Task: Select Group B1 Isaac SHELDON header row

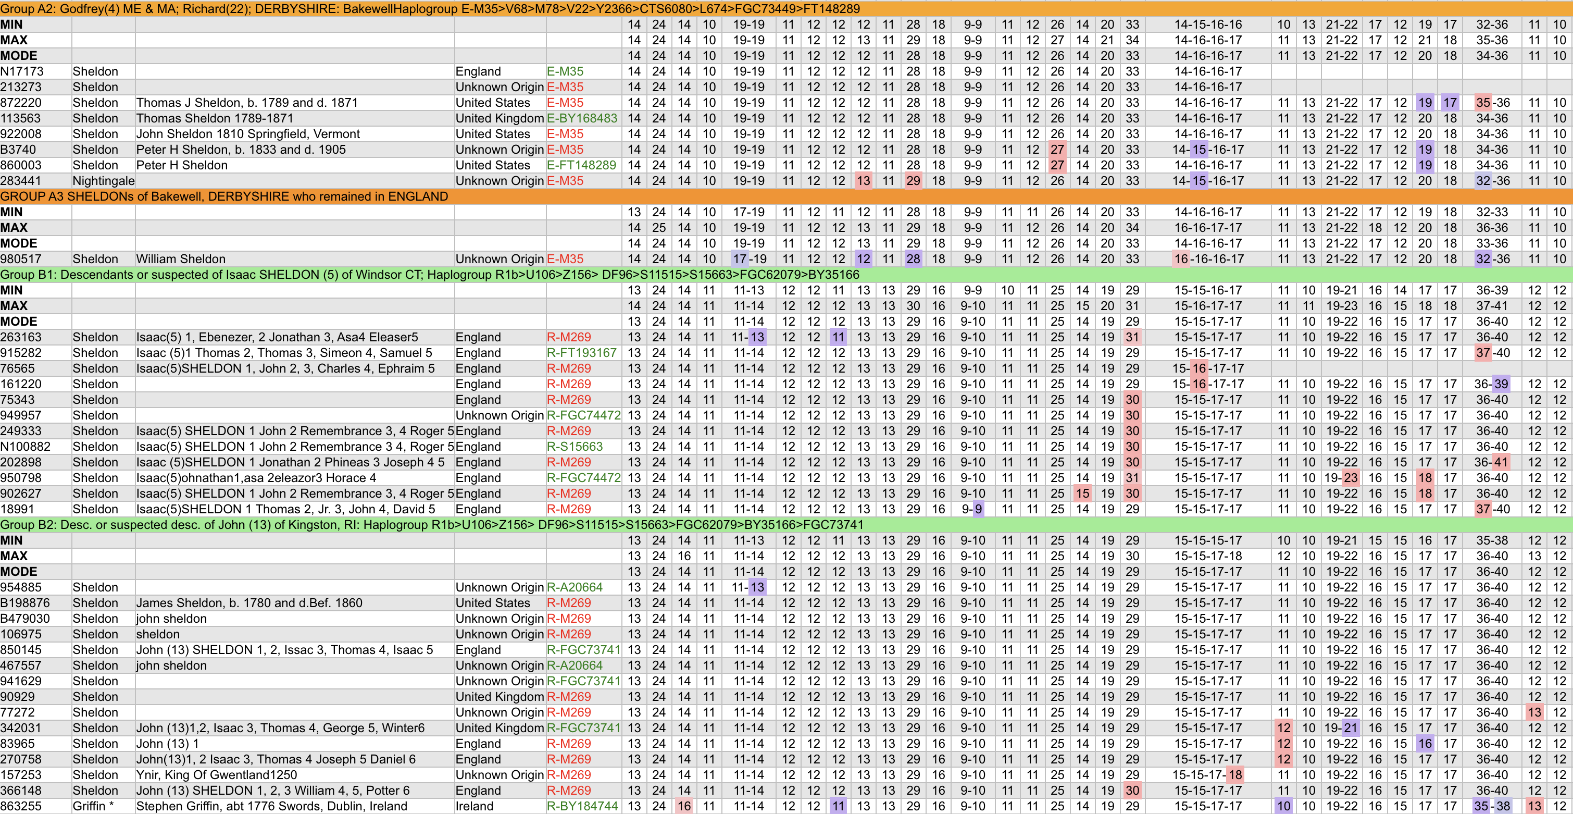Action: [430, 275]
